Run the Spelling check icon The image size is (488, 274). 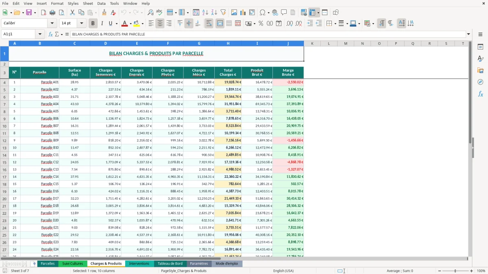(x=159, y=13)
